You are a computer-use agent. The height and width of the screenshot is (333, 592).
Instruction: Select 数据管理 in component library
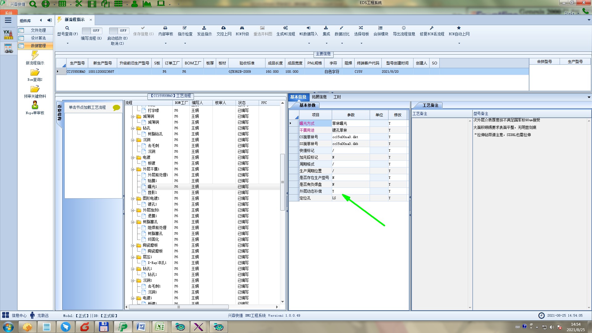point(38,46)
